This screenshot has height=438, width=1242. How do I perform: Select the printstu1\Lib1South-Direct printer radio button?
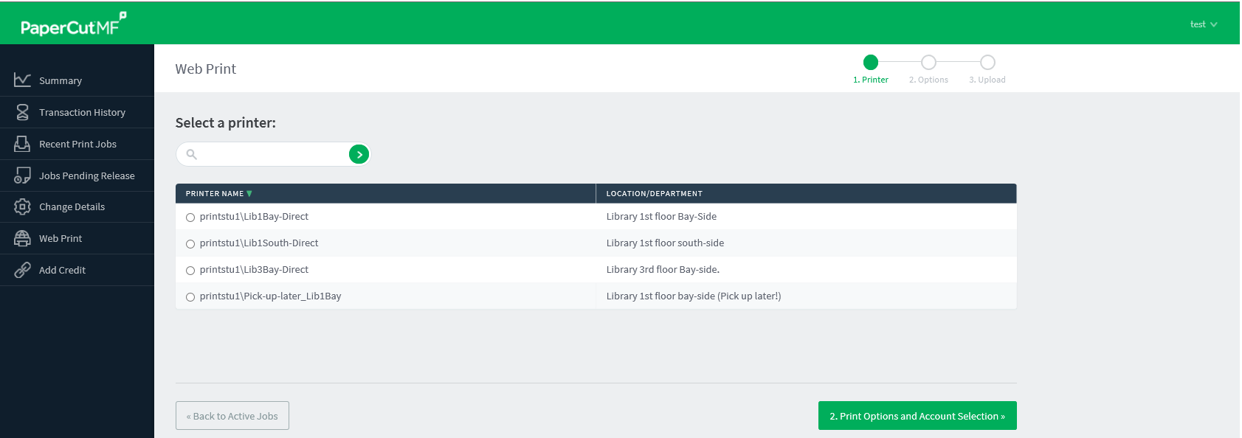pos(190,244)
